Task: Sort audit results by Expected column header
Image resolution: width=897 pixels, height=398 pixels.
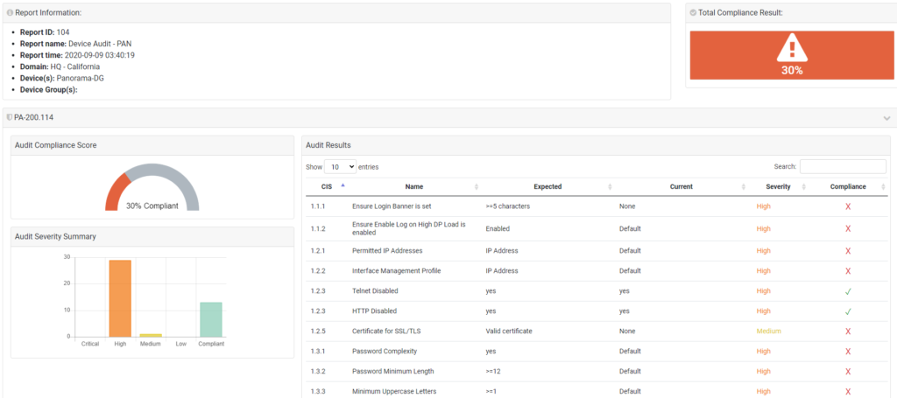Action: click(x=547, y=186)
